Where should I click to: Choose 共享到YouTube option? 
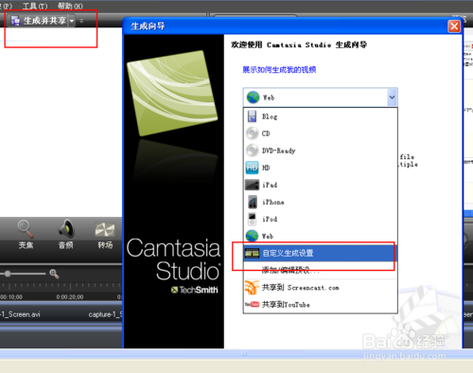(x=320, y=305)
